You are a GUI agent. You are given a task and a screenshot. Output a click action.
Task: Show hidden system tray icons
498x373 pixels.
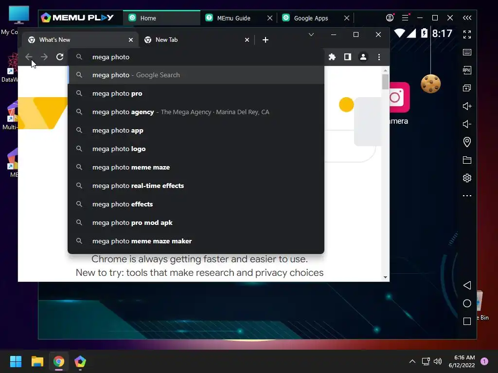point(412,361)
